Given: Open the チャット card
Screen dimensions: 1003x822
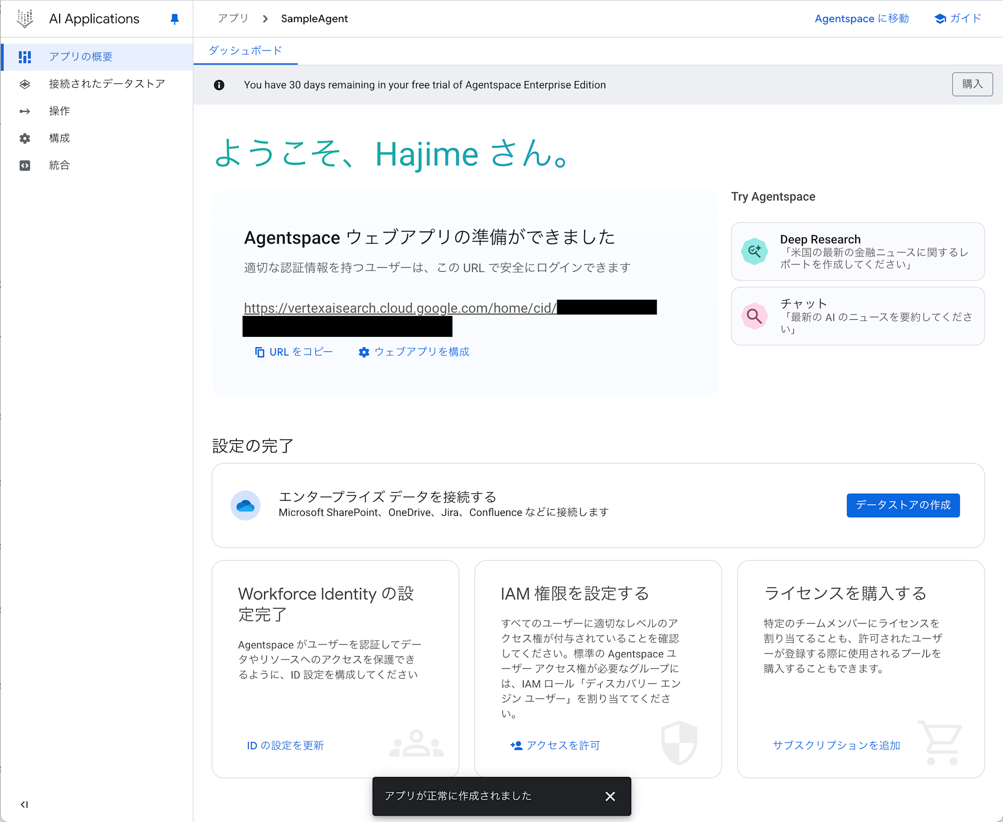Looking at the screenshot, I should [858, 316].
